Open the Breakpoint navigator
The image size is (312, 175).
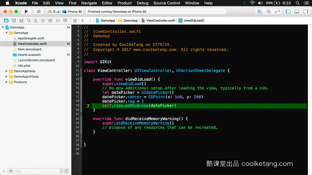[x=58, y=21]
